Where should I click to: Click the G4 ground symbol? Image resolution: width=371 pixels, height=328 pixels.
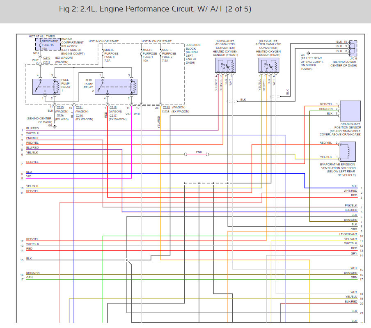click(x=308, y=53)
